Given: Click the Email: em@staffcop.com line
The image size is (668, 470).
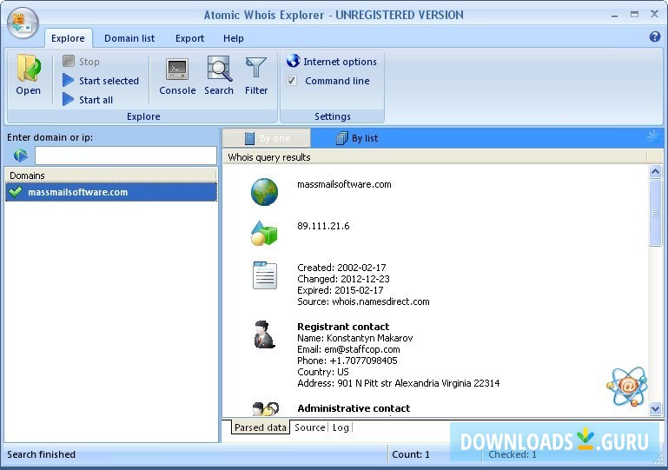Looking at the screenshot, I should (x=348, y=349).
